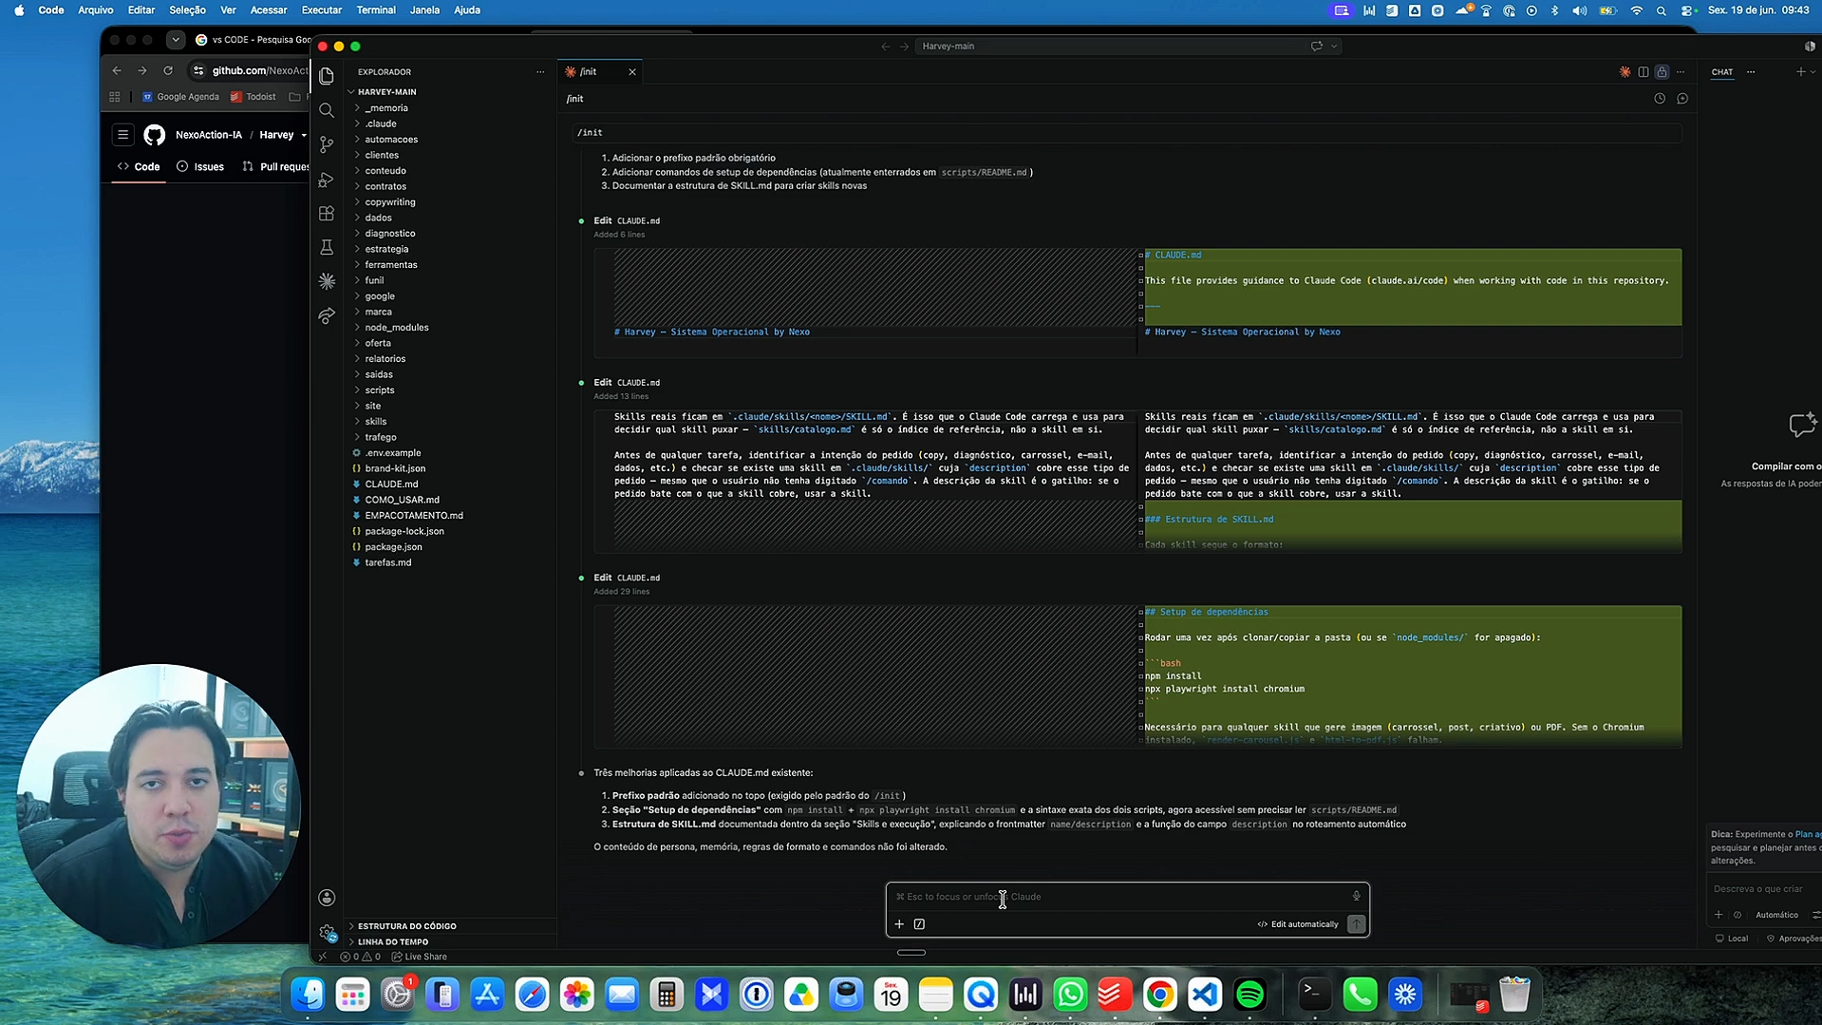Toggle the editor group lock icon
Viewport: 1822px width, 1025px height.
click(1662, 72)
